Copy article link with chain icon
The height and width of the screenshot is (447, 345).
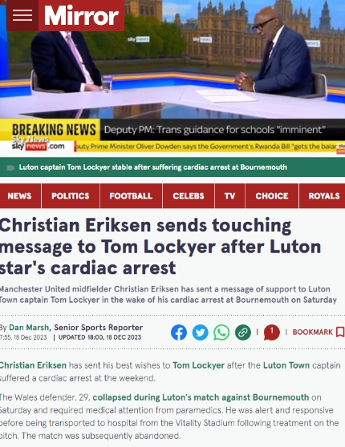coord(243,332)
